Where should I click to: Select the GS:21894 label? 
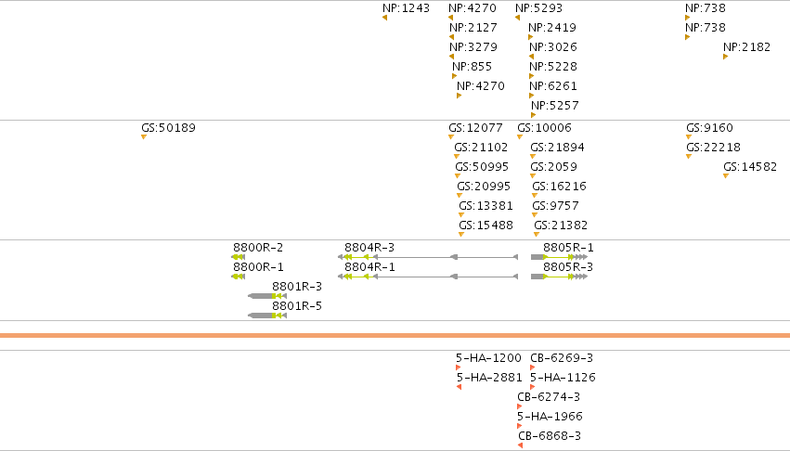click(557, 148)
